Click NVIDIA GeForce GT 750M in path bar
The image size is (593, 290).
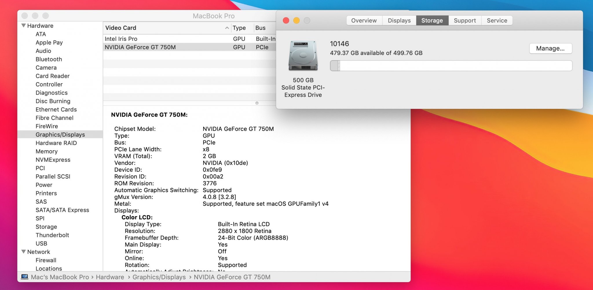coord(232,277)
